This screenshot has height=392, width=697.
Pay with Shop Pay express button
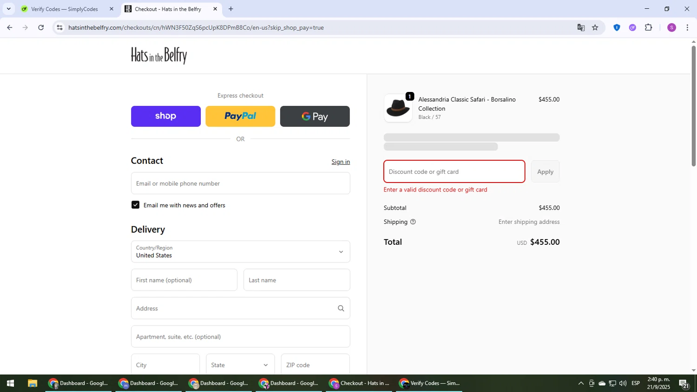click(166, 116)
